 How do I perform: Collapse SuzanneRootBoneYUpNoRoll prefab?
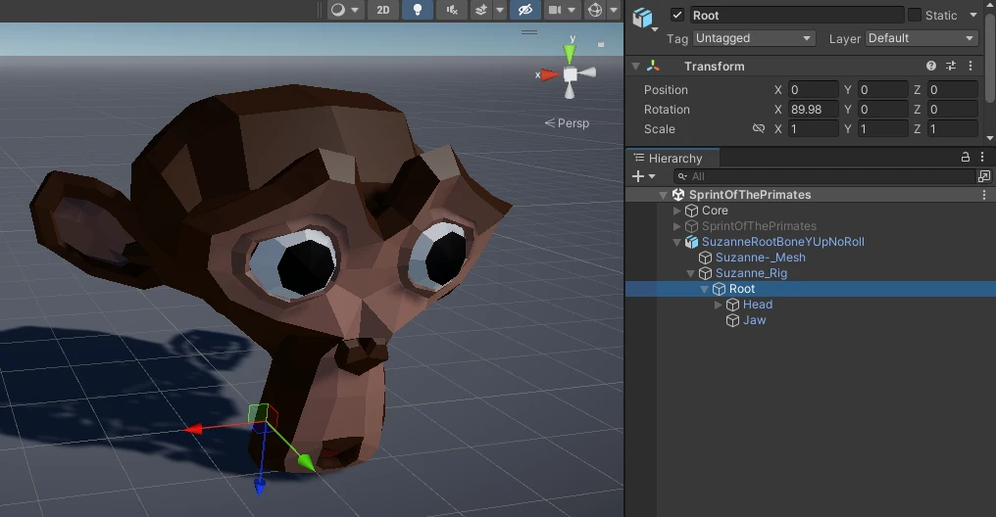tap(677, 242)
